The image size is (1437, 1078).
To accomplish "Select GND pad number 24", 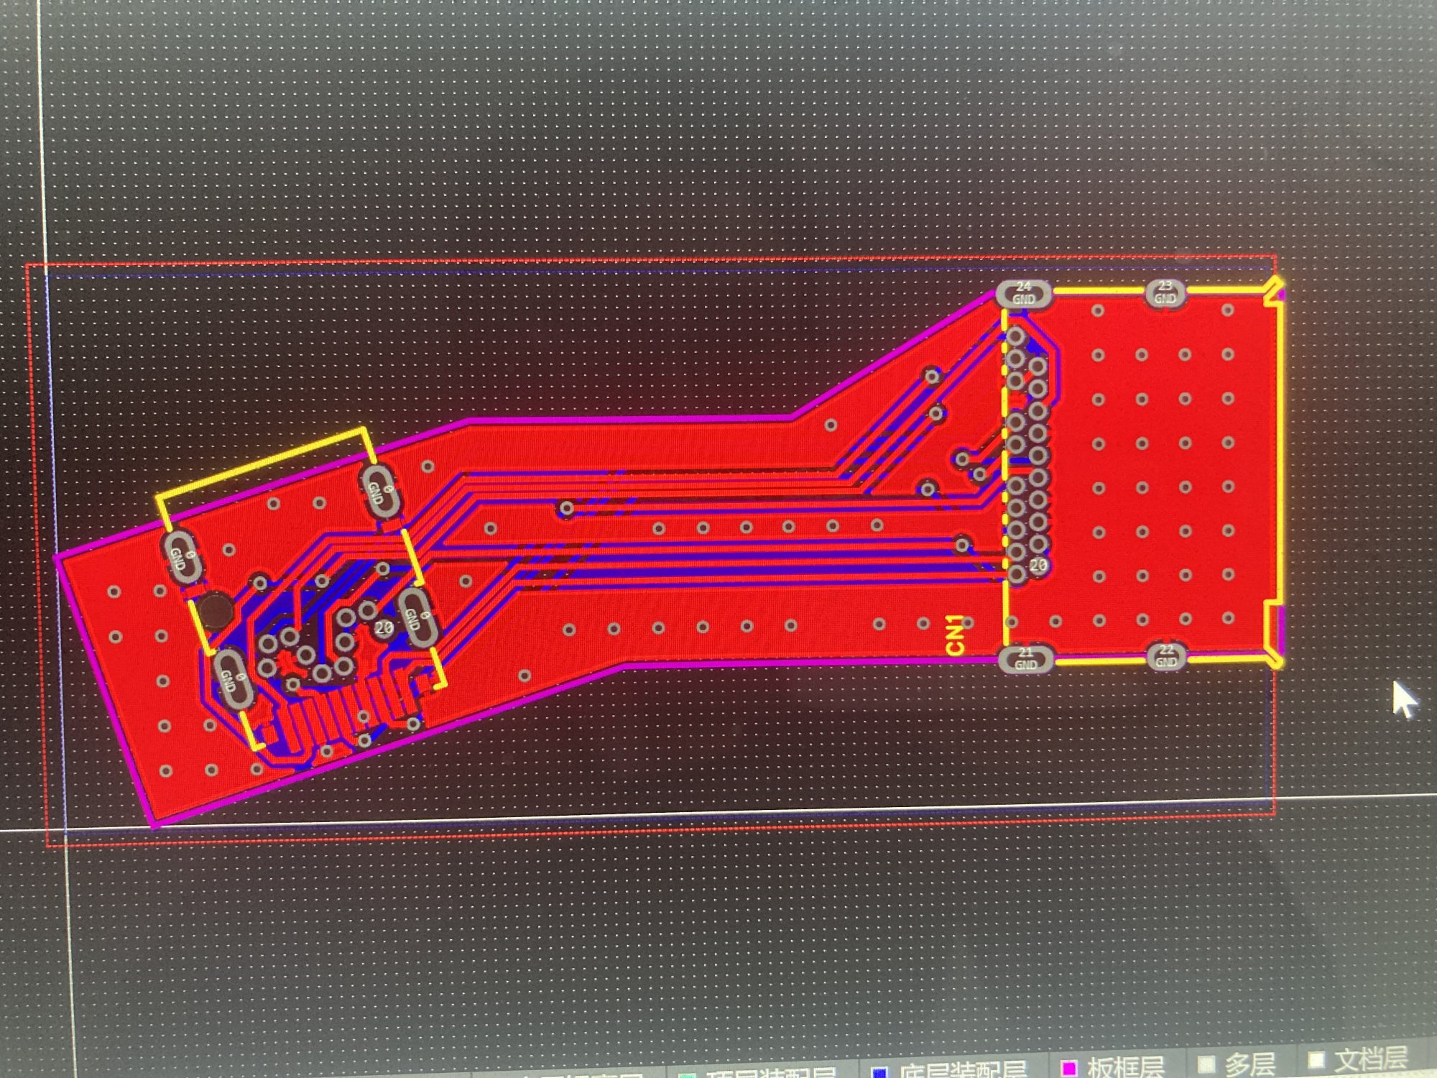I will (x=1024, y=293).
